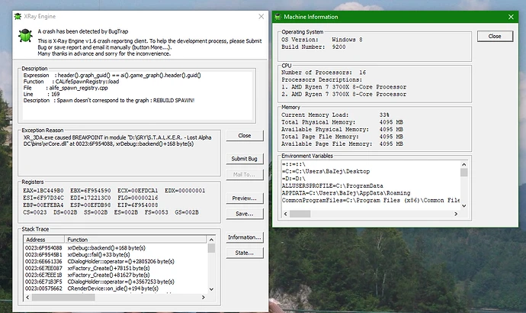Click the Build Number 9200 line
526x313 pixels.
pos(313,47)
